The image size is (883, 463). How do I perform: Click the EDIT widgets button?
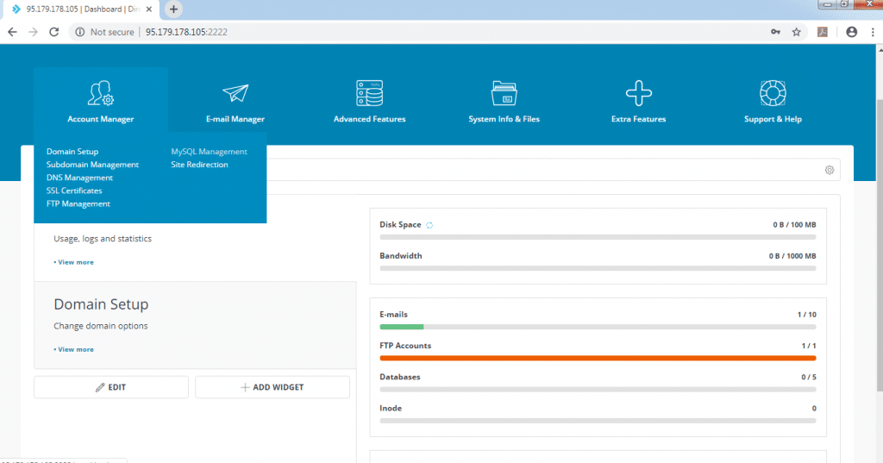coord(111,387)
